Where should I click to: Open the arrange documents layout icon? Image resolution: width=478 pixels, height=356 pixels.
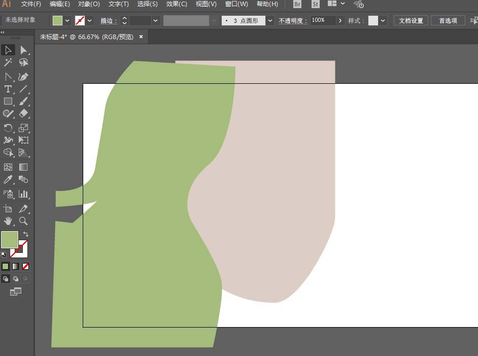click(332, 4)
